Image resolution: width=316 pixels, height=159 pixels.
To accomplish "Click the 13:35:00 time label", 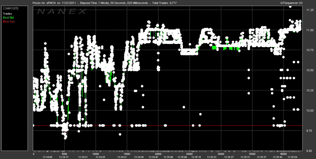I will tap(168, 157).
